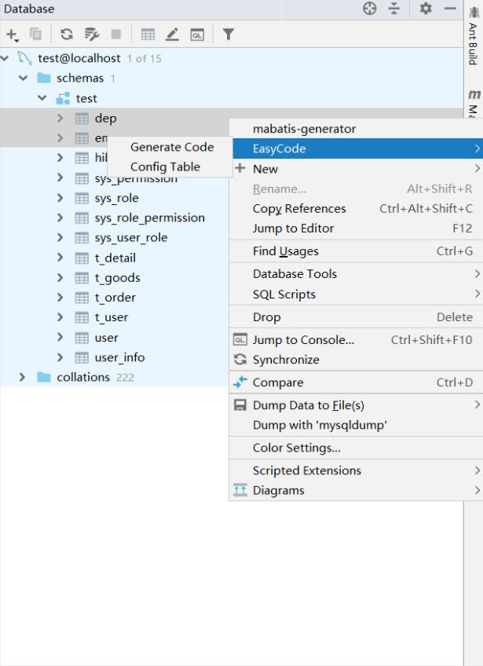Choose Generate Code from EasyCode submenu

click(172, 147)
